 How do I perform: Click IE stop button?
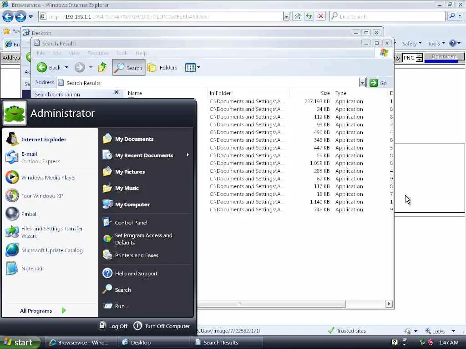[321, 16]
